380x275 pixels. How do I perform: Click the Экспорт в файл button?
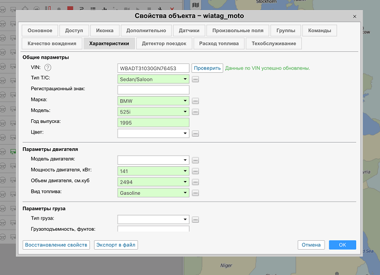click(116, 245)
